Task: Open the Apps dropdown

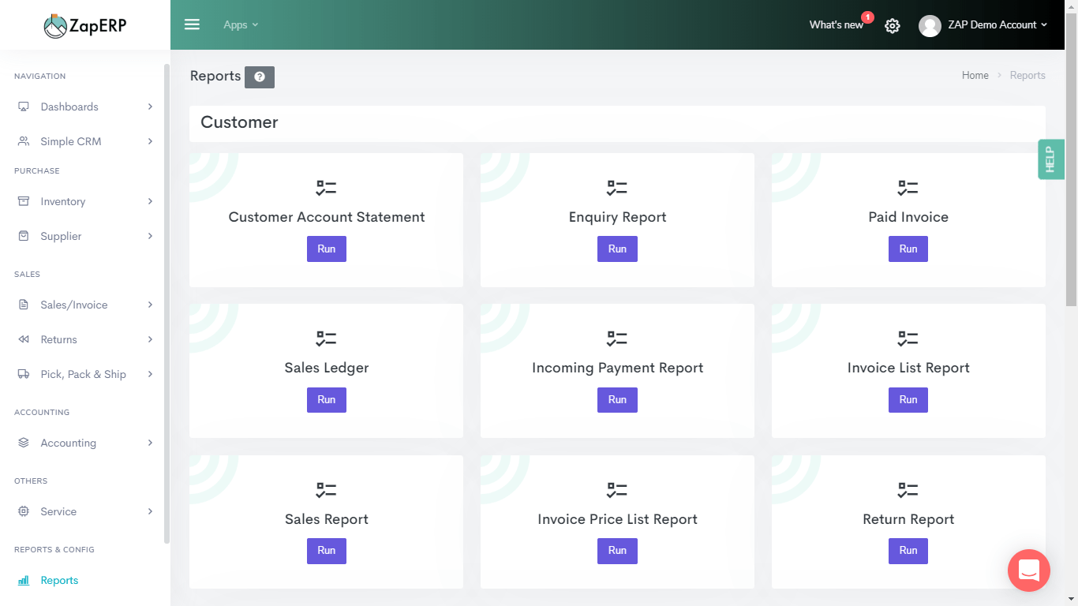Action: point(241,24)
